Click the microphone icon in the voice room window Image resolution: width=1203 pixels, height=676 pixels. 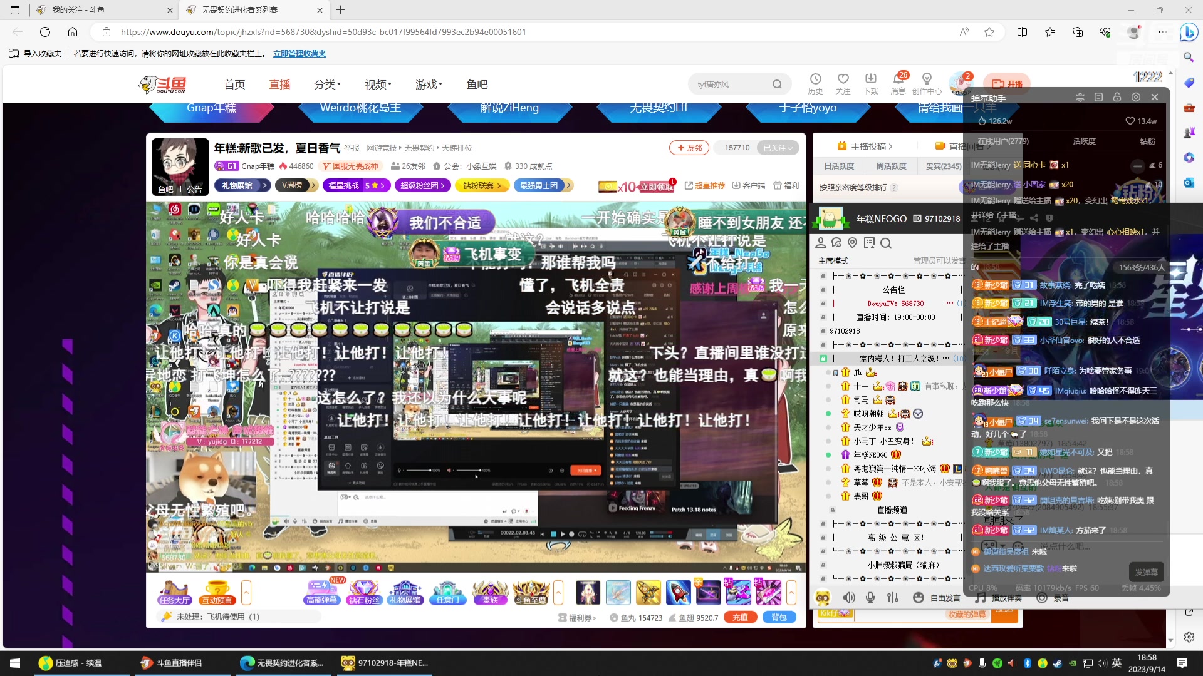[870, 598]
